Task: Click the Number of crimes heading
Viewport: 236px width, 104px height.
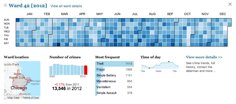Action: 65,57
